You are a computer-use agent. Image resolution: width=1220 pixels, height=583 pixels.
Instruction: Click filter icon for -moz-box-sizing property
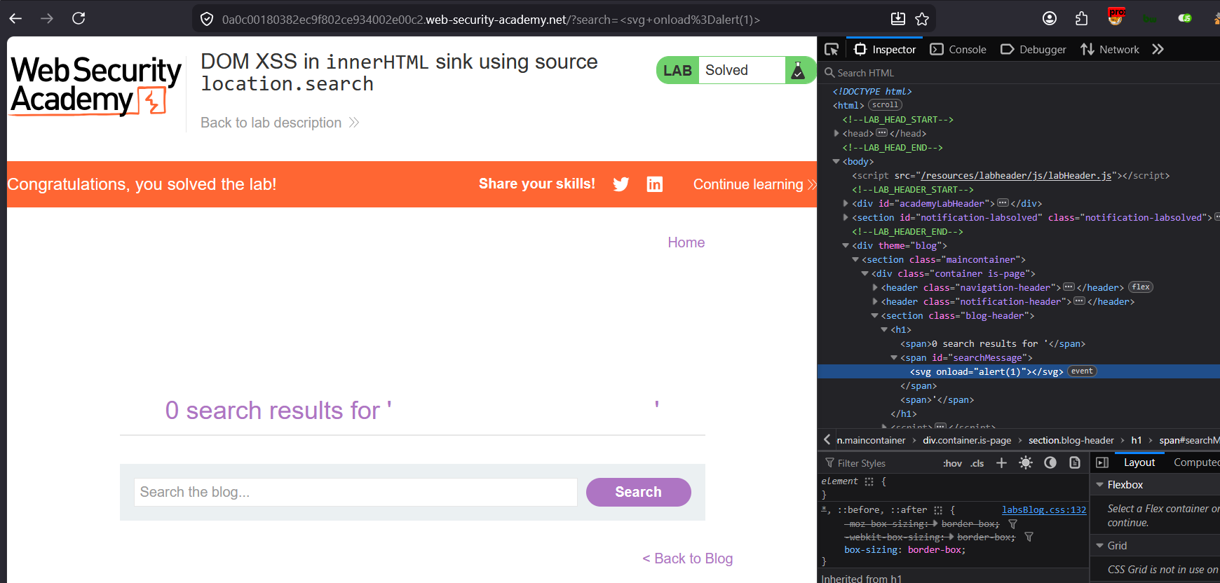point(1012,524)
